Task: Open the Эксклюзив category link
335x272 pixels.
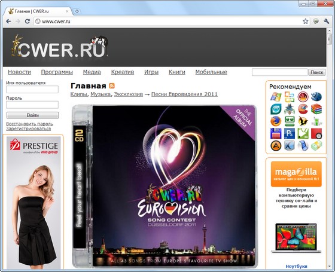Action: point(129,94)
